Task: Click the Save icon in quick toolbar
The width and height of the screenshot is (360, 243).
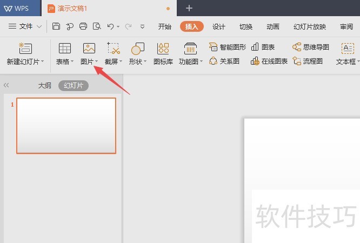Action: pyautogui.click(x=56, y=26)
